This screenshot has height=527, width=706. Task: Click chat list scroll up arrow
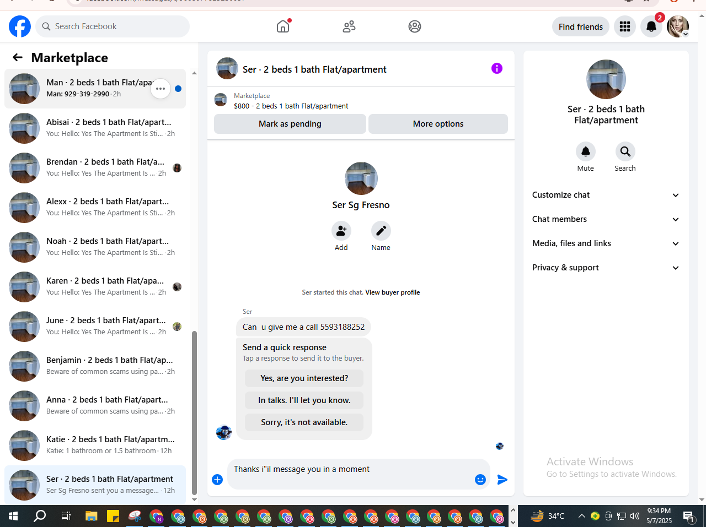(x=194, y=73)
